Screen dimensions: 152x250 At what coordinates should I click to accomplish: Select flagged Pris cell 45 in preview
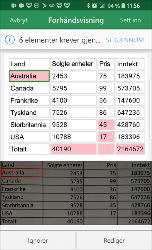point(106,125)
